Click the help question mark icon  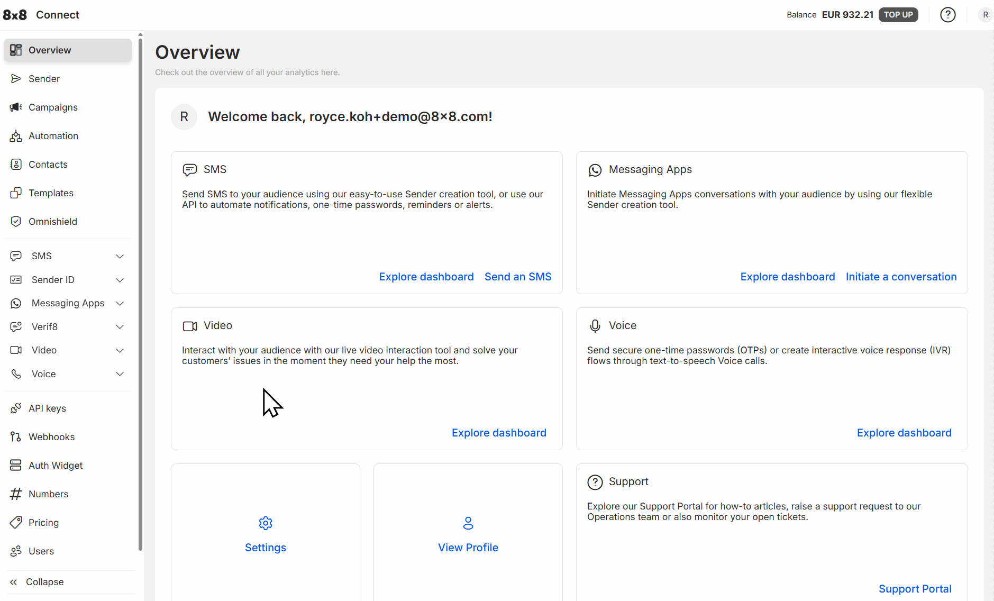click(x=947, y=15)
